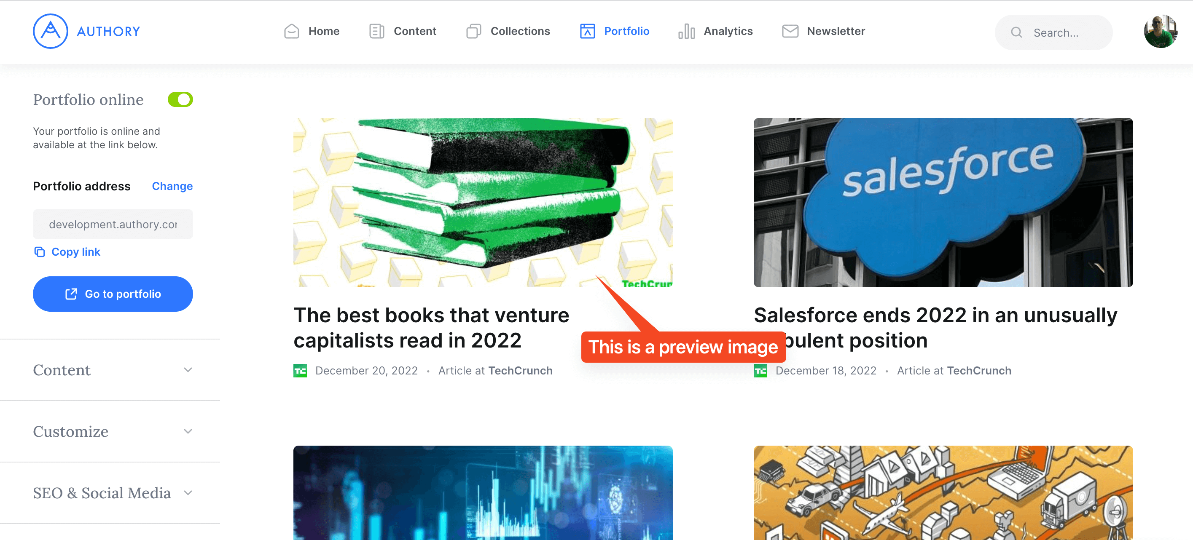The height and width of the screenshot is (540, 1193).
Task: Open the Salesforce article thumbnail
Action: 943,203
